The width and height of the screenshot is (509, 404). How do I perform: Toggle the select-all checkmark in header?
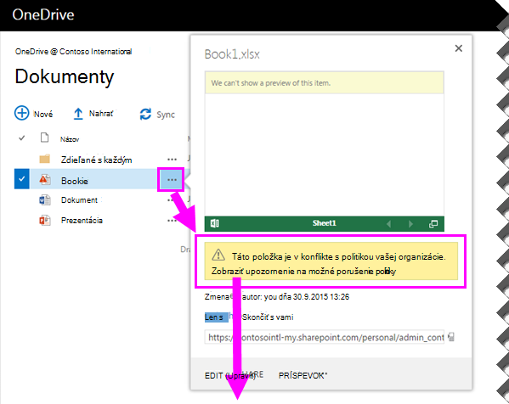(22, 138)
